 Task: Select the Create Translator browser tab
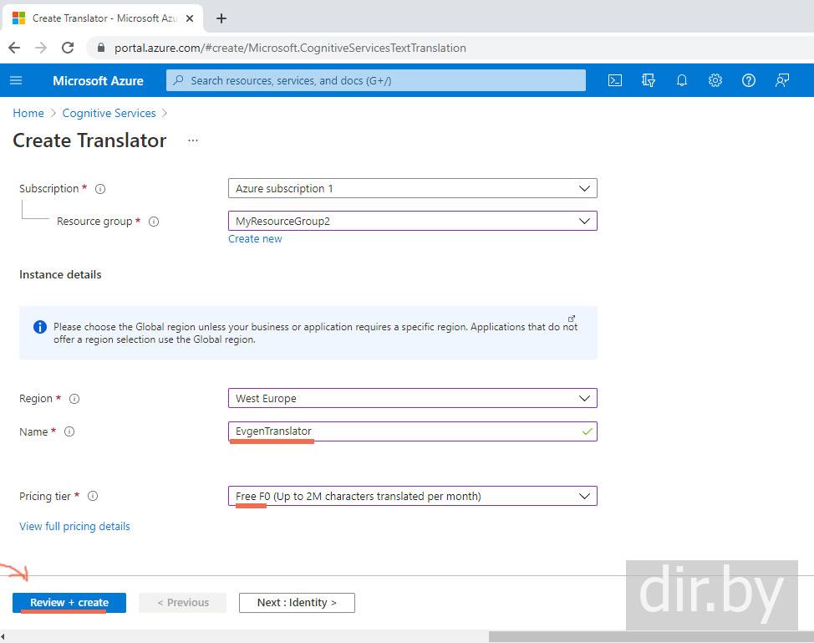point(103,18)
